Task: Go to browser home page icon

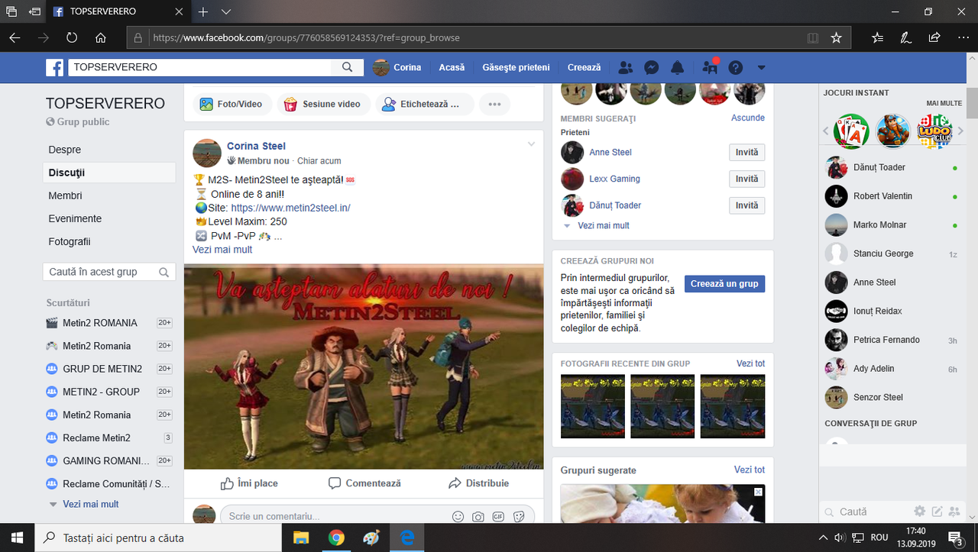Action: [x=101, y=37]
